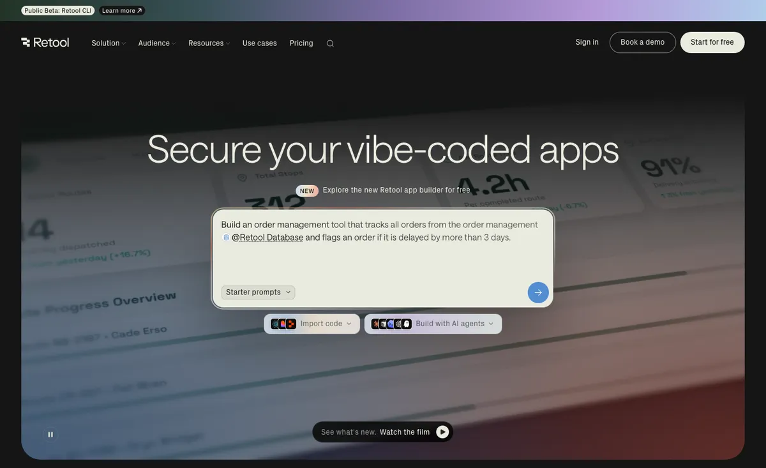Click the orange Replit icon in Import code
This screenshot has width=766, height=468.
291,324
